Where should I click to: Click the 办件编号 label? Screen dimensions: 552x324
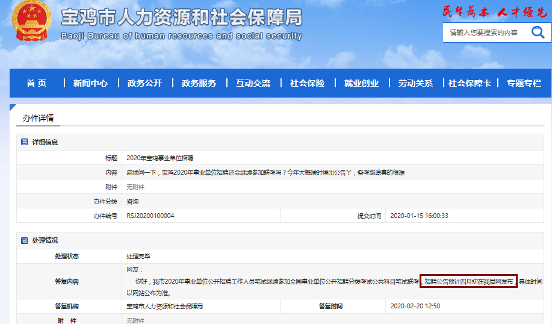coord(105,216)
